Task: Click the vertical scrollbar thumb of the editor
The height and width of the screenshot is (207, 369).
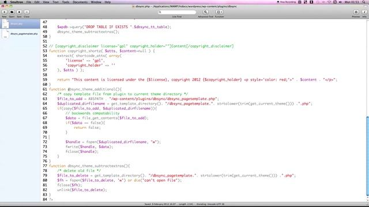Action: click(x=368, y=156)
